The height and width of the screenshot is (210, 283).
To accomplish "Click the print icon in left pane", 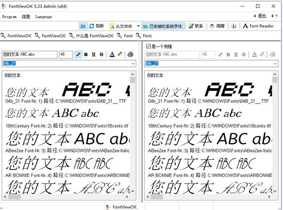I will [130, 55].
